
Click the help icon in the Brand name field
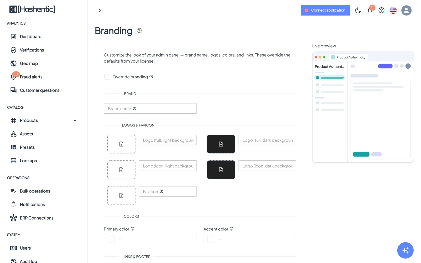[134, 108]
